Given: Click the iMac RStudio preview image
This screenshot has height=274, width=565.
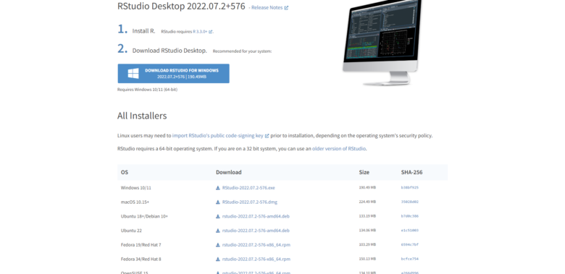Looking at the screenshot, I should (x=382, y=43).
